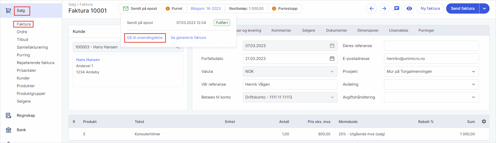Click the shopping cart Salg icon
The height and width of the screenshot is (143, 496).
[9, 11]
